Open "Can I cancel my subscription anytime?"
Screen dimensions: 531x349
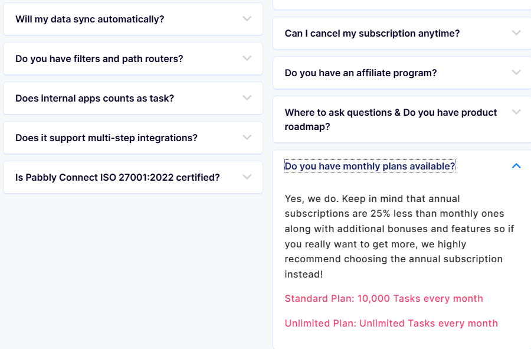372,33
